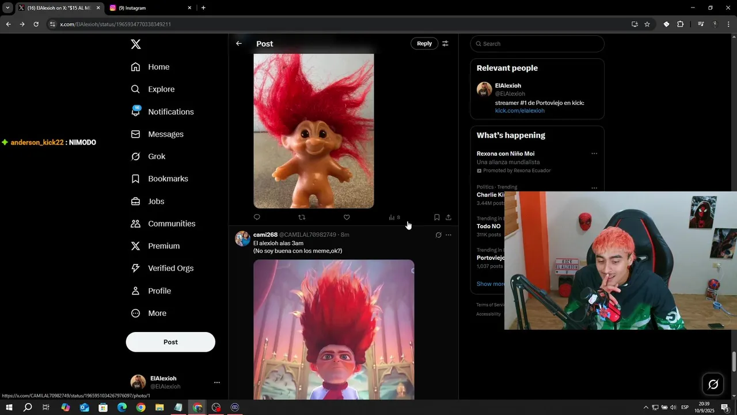Open the media controls icon
The height and width of the screenshot is (415, 737).
pyautogui.click(x=701, y=24)
